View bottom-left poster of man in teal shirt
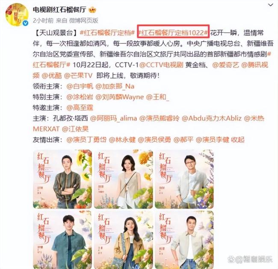The width and height of the screenshot is (278, 269). pos(62,240)
